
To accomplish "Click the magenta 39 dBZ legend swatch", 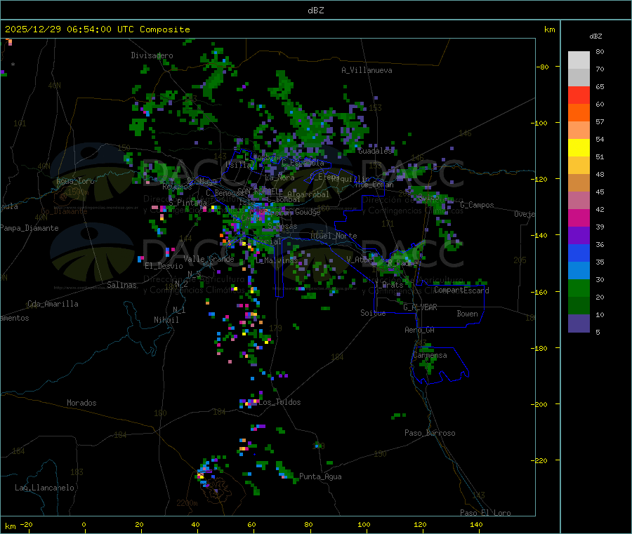I will [579, 218].
